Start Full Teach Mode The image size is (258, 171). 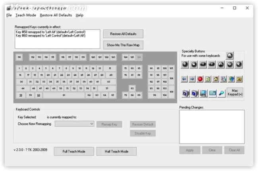click(74, 151)
